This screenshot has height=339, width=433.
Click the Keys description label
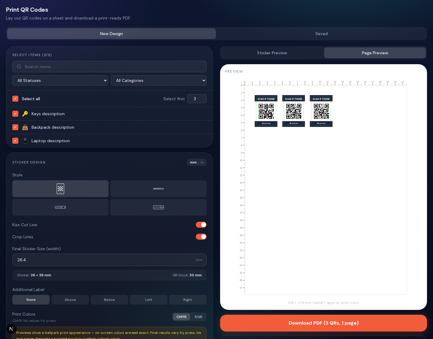(48, 114)
